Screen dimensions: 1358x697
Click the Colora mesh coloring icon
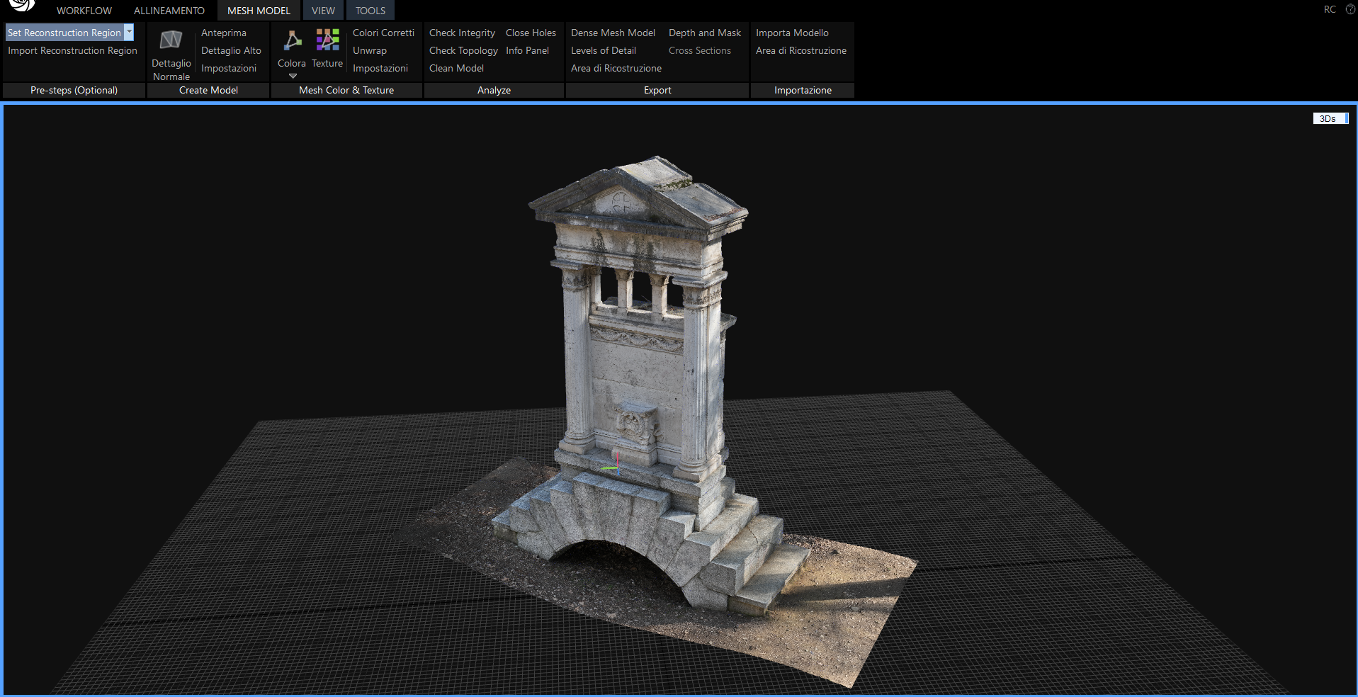pyautogui.click(x=292, y=41)
